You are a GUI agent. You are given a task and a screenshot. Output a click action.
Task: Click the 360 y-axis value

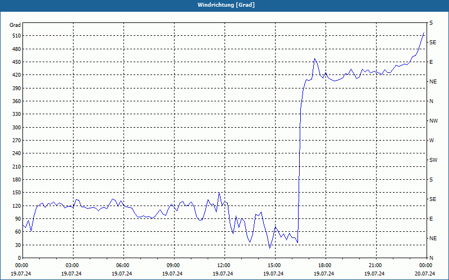tap(17, 101)
